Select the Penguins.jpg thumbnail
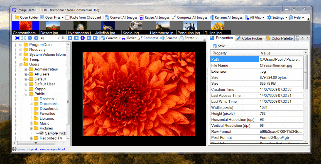 click(190, 28)
